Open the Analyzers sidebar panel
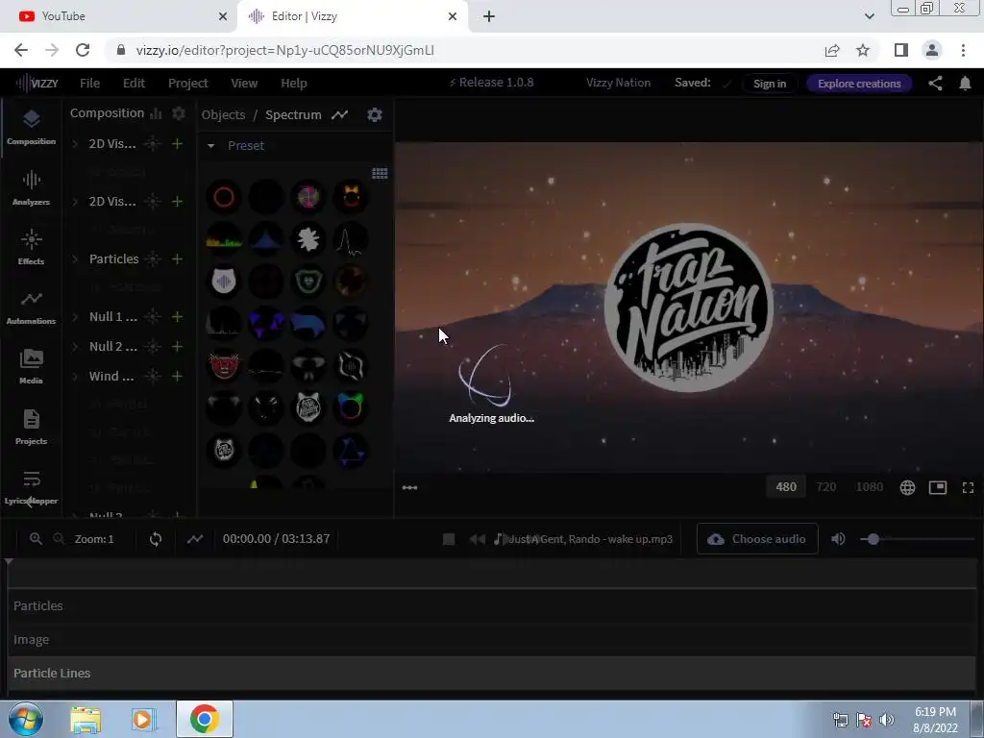Image resolution: width=984 pixels, height=738 pixels. pos(31,187)
